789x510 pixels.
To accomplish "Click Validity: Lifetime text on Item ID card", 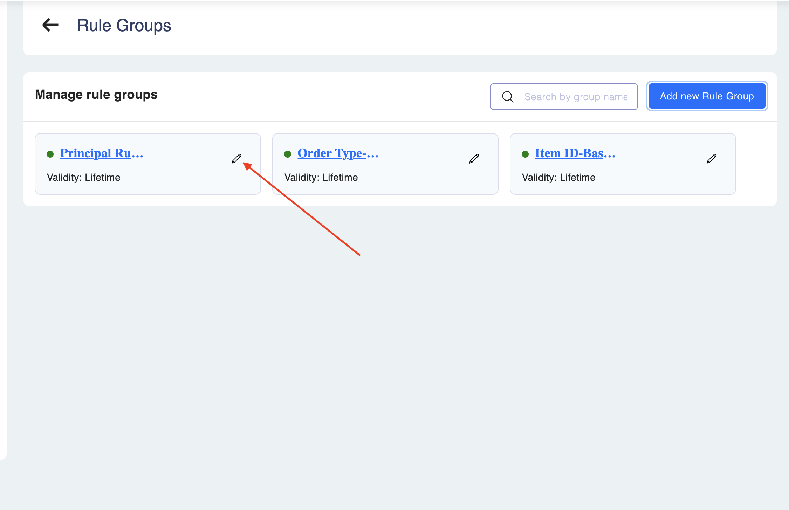I will click(558, 178).
